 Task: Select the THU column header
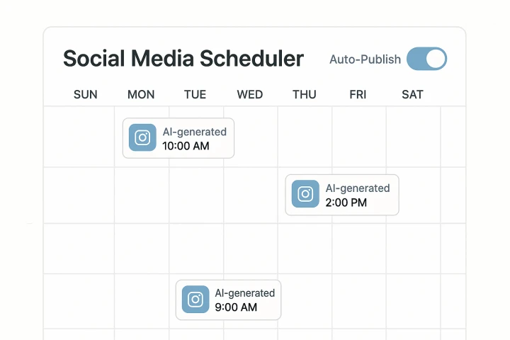(x=305, y=95)
